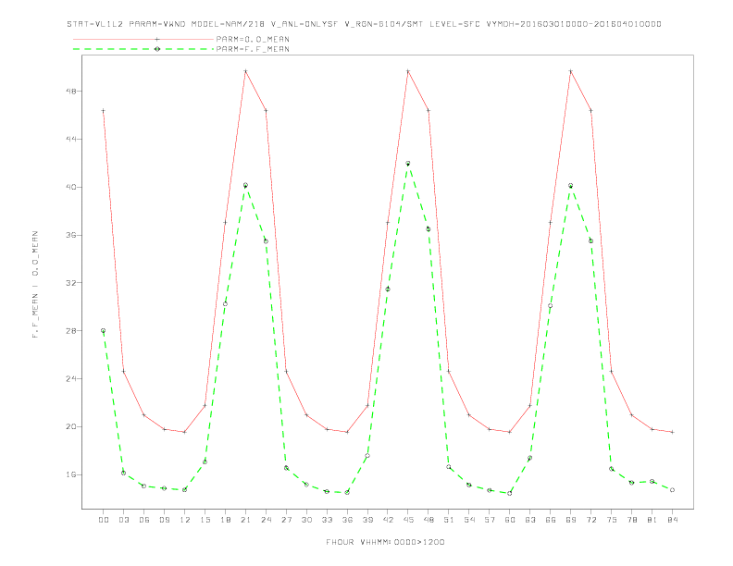733x566 pixels.
Task: Click x-axis hour label 75
Action: click(612, 520)
